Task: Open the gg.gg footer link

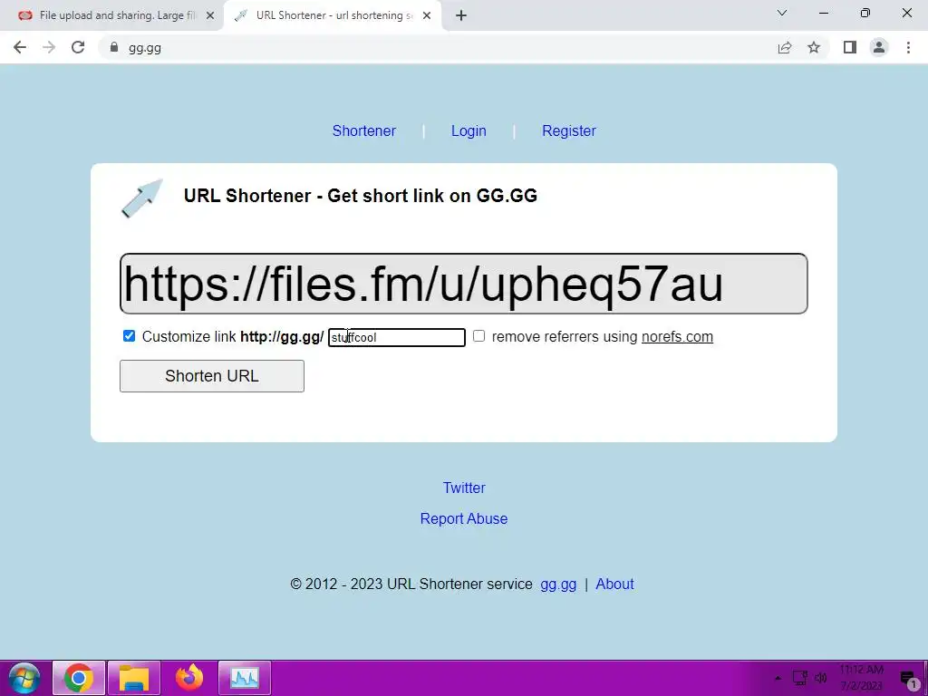Action: click(558, 585)
